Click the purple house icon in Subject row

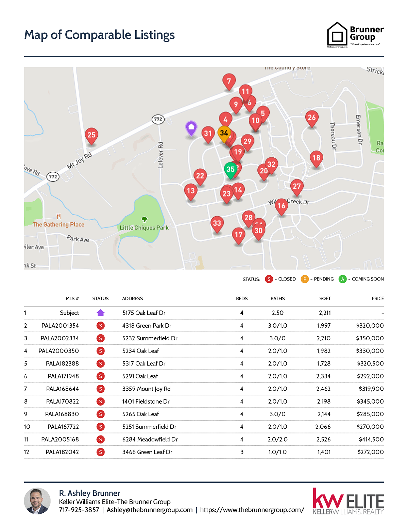(101, 313)
